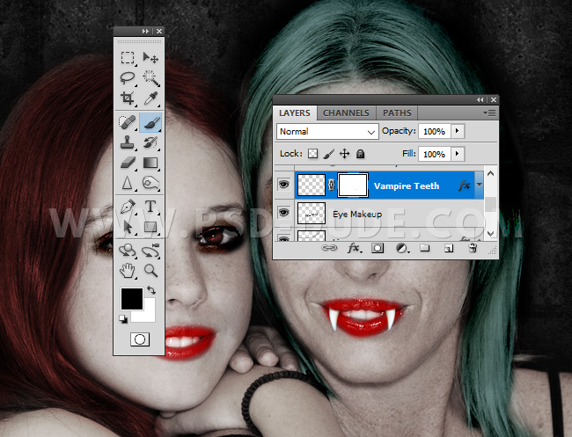The height and width of the screenshot is (437, 572).
Task: Select the Eye Makeup layer thumbnail
Action: click(x=312, y=213)
